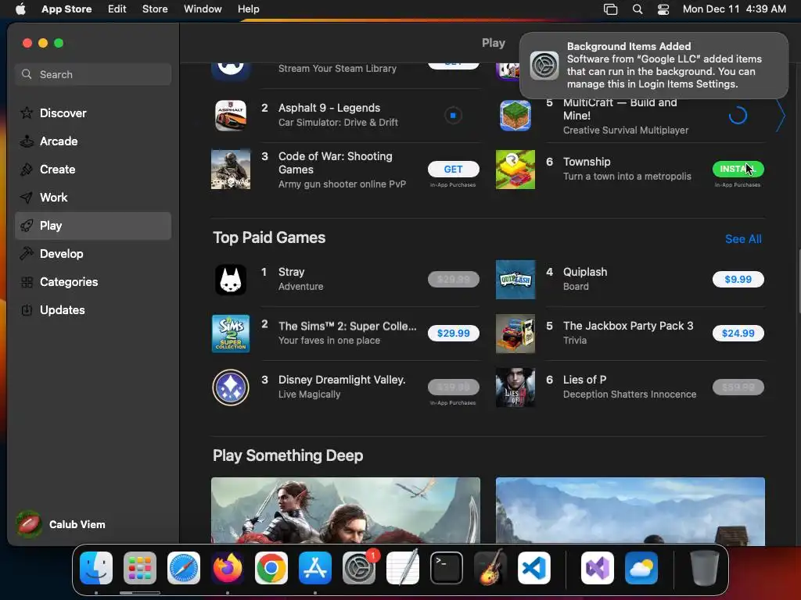This screenshot has width=801, height=600.
Task: Open Safari from the Dock
Action: click(x=183, y=568)
